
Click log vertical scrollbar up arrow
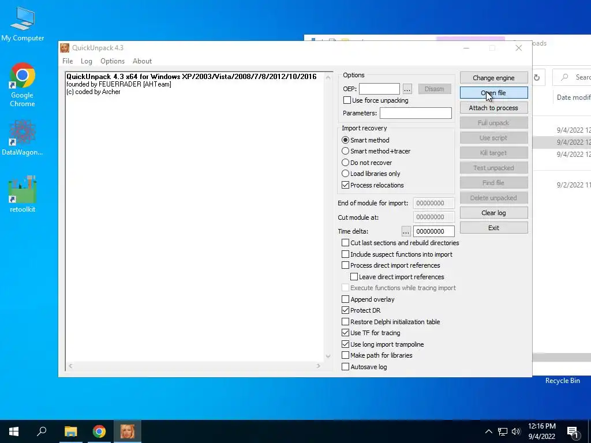click(x=328, y=77)
